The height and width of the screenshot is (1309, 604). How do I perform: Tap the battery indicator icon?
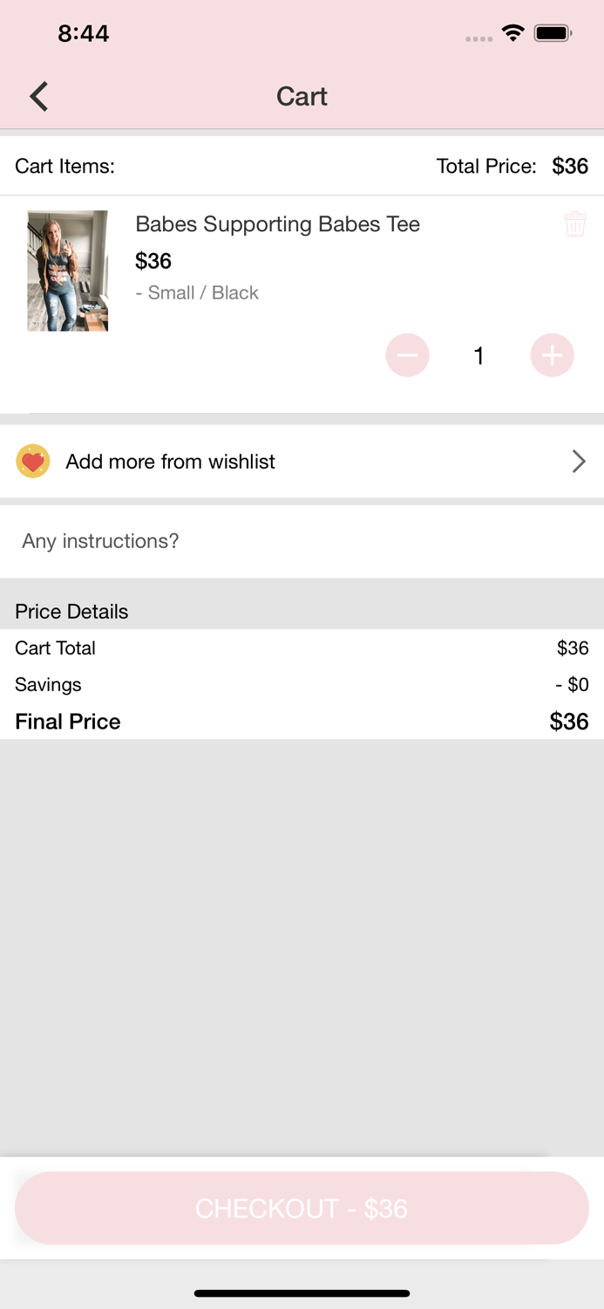(553, 33)
